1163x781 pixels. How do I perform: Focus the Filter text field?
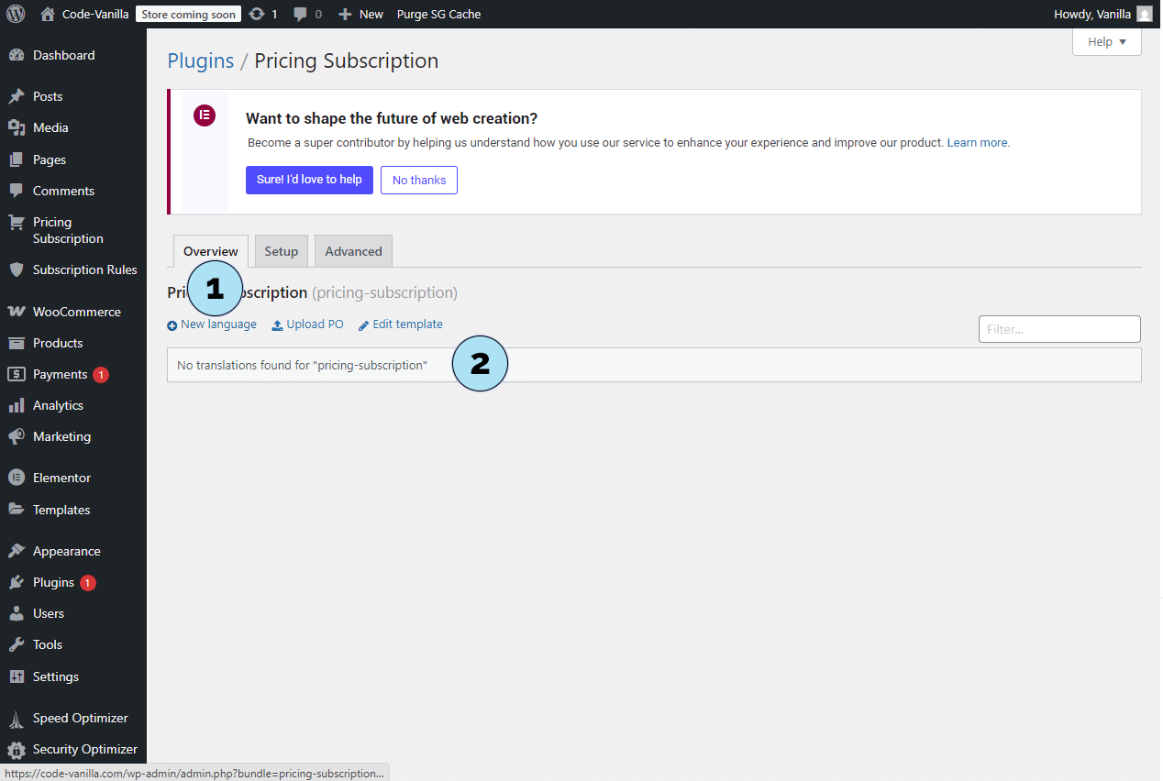1059,329
